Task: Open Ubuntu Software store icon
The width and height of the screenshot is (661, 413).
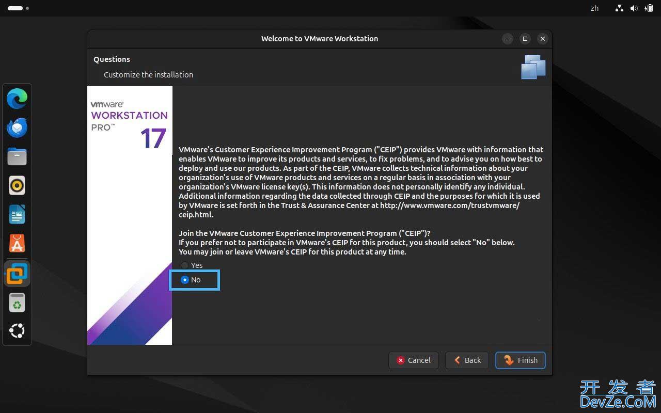Action: tap(17, 243)
